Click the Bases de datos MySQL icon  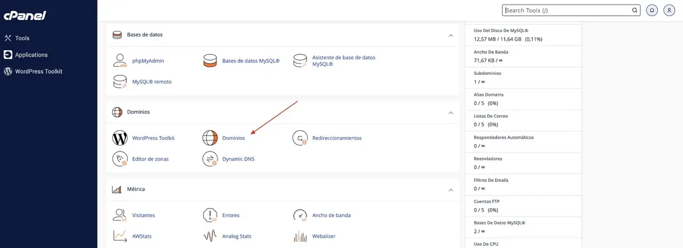pos(210,61)
